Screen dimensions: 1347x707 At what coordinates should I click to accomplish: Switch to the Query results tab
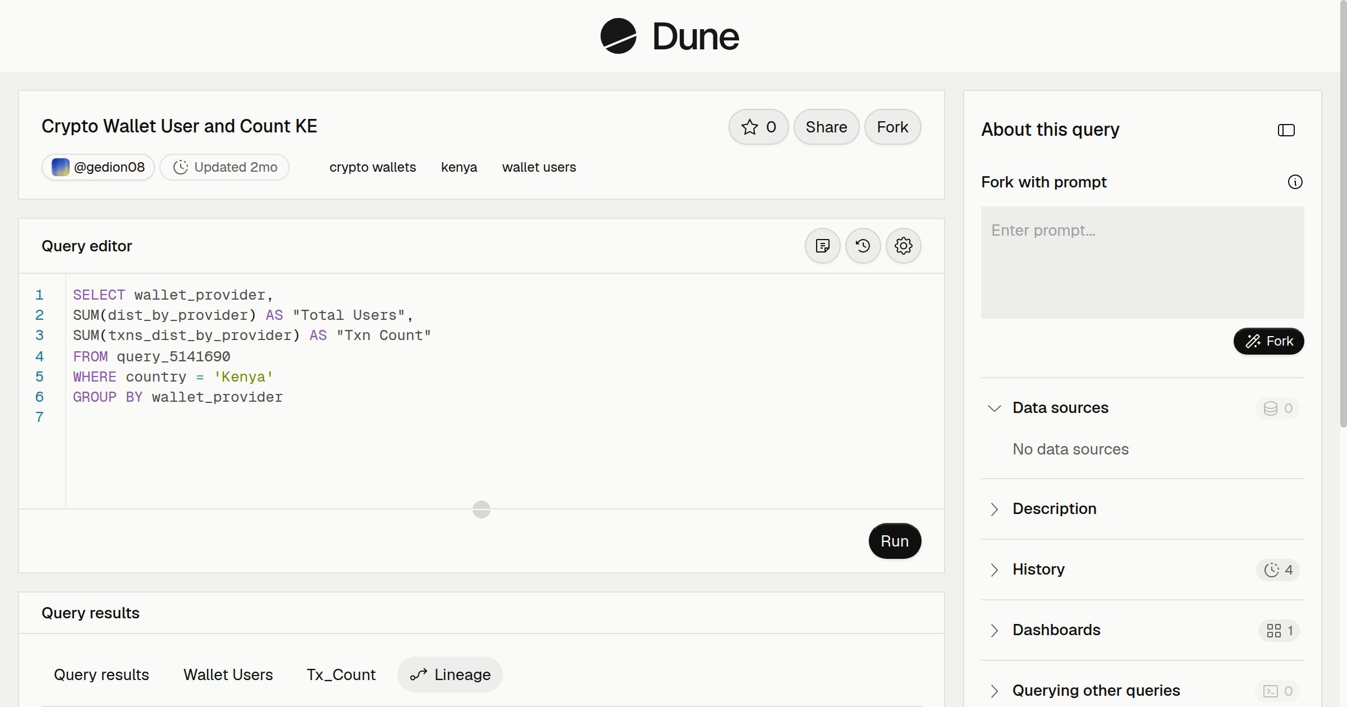tap(102, 674)
